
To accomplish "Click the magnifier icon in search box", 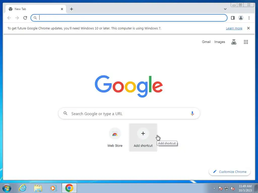I will tap(65, 113).
